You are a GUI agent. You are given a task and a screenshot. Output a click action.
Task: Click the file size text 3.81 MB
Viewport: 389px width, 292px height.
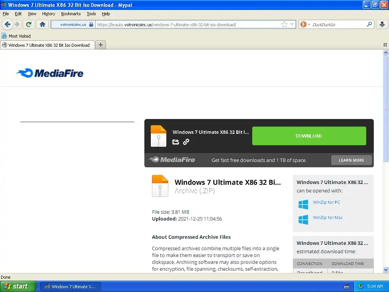pos(171,212)
